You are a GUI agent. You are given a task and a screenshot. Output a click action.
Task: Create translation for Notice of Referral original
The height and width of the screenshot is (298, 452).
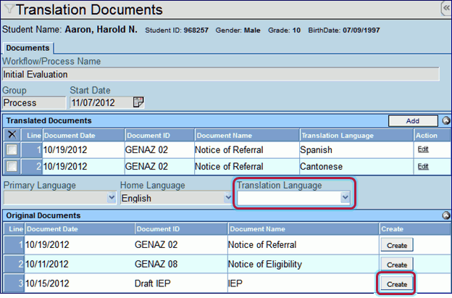point(397,245)
